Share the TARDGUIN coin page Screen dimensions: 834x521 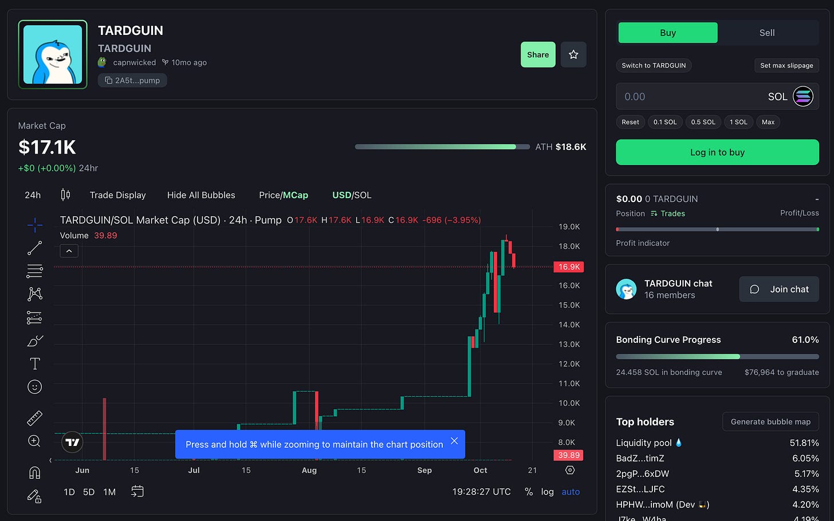click(538, 54)
